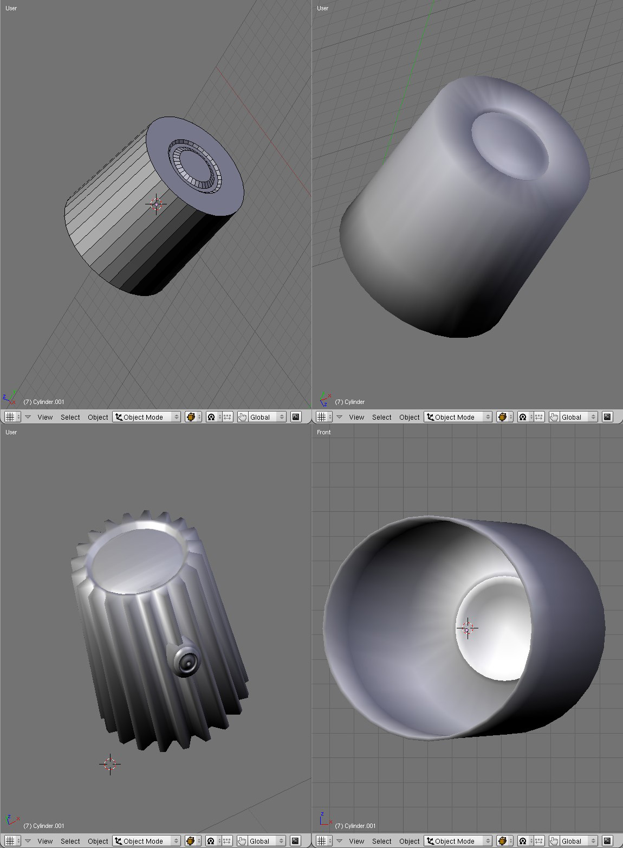
Task: Open Select menu in flat-shaded cylinder viewport
Action: [70, 417]
